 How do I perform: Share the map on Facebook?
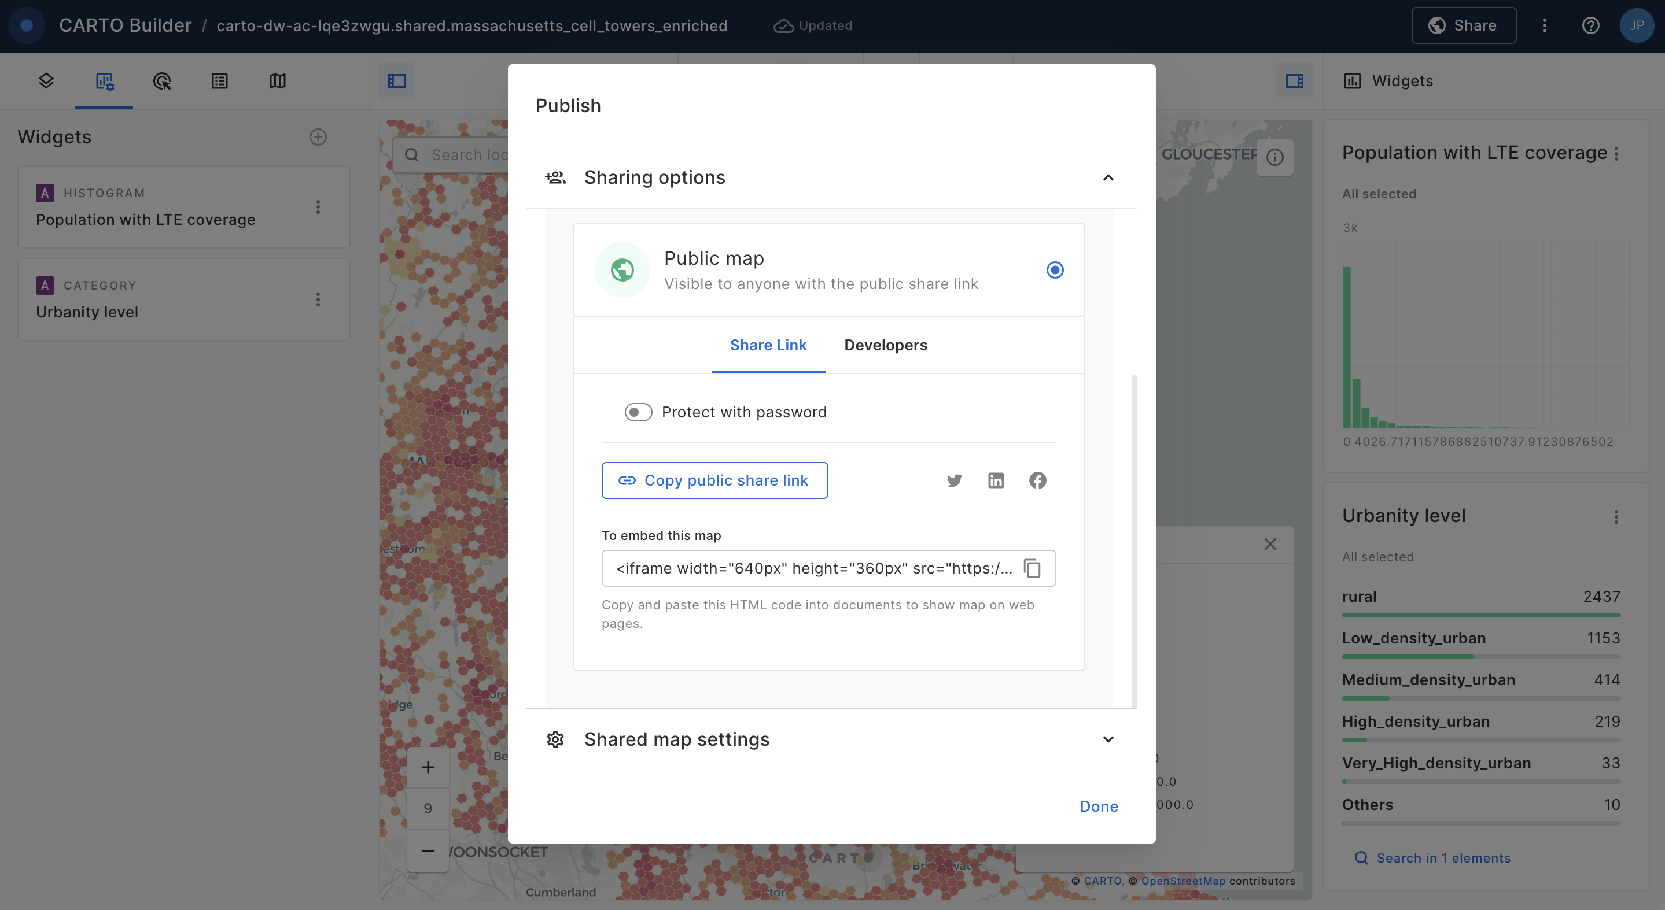1037,480
